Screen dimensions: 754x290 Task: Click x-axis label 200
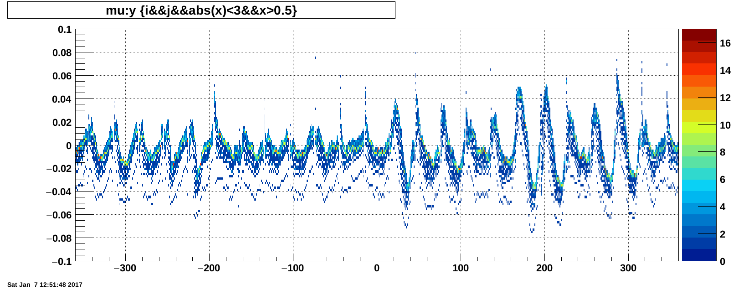[544, 268]
